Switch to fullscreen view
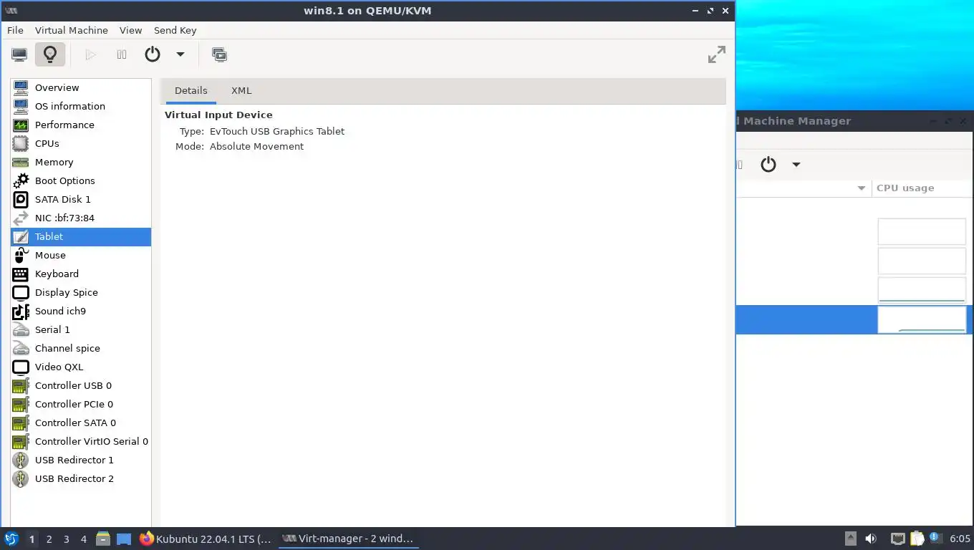The image size is (974, 550). [716, 54]
